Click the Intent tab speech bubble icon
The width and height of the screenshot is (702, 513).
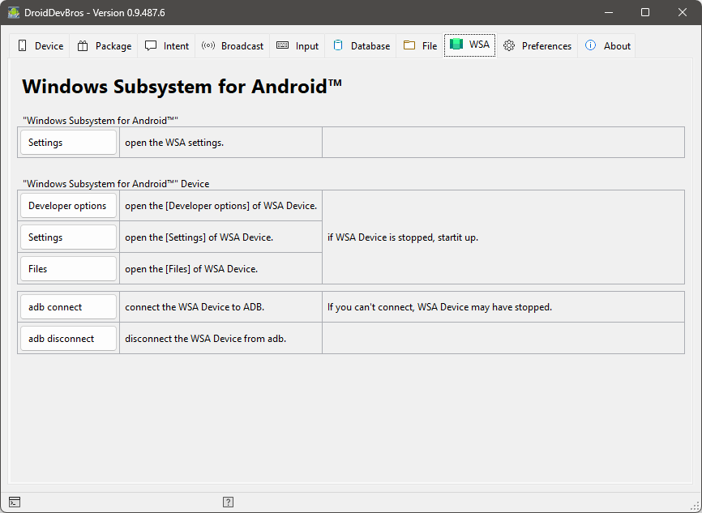pyautogui.click(x=151, y=46)
